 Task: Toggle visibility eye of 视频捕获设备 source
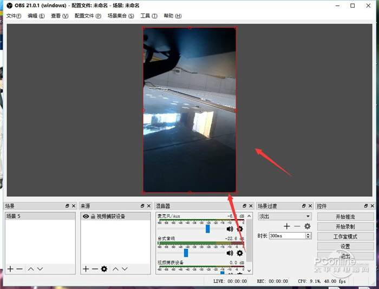tap(86, 216)
